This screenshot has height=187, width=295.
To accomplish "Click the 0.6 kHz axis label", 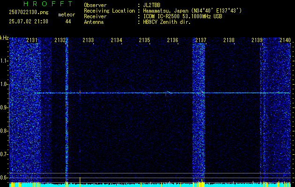I will click(4, 178).
